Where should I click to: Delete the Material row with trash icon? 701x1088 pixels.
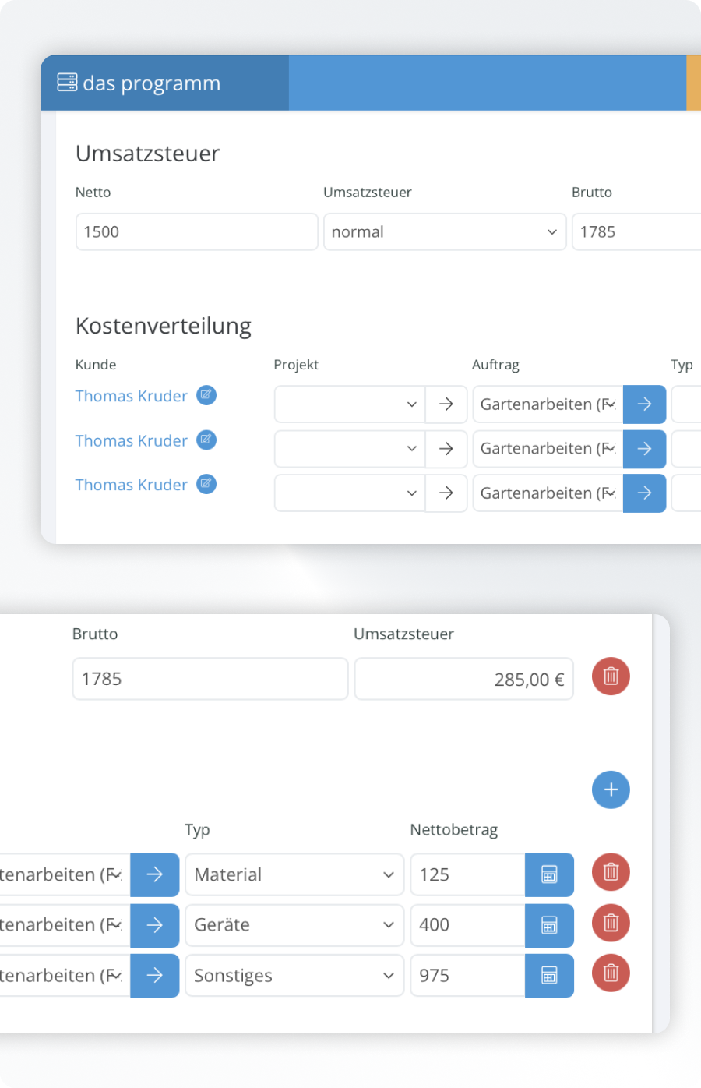(x=611, y=872)
